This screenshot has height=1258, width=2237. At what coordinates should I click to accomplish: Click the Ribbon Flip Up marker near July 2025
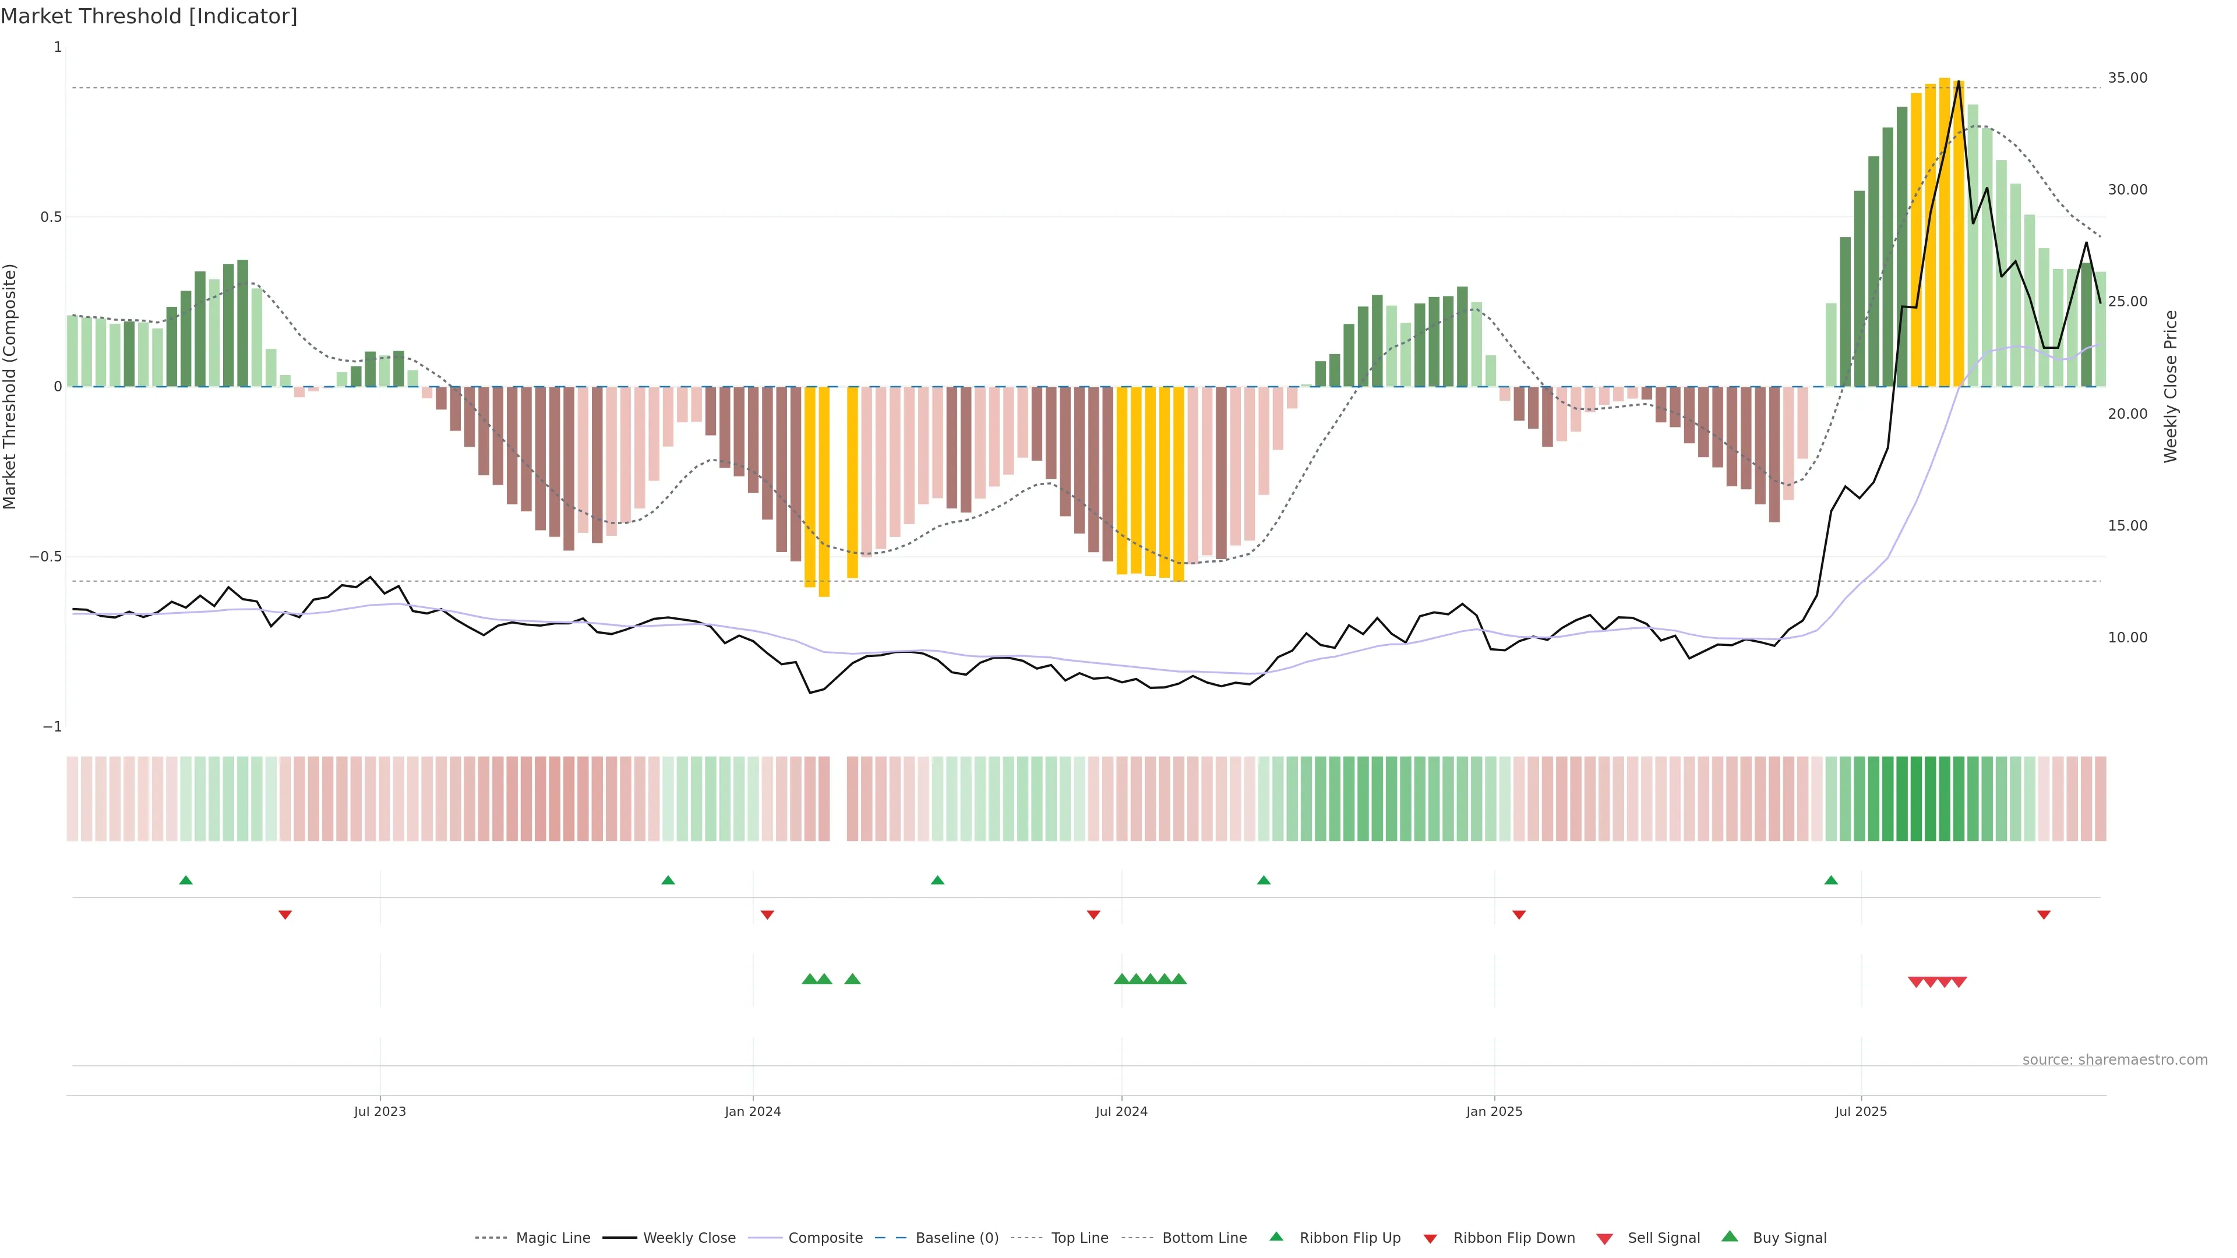1830,881
